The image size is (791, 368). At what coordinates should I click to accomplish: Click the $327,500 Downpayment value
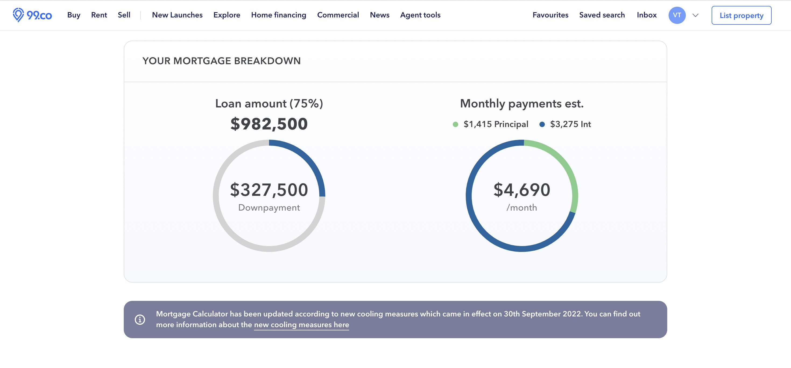[x=269, y=190]
